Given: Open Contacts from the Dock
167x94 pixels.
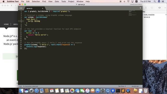Looking at the screenshot, I should click(x=47, y=91).
